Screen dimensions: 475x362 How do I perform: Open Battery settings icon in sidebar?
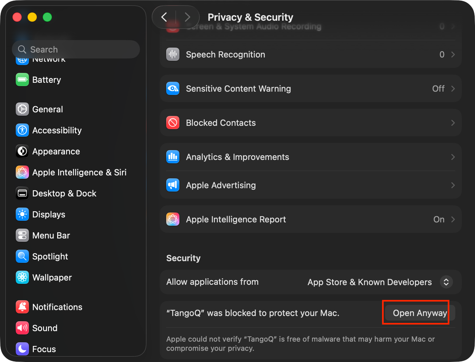point(22,79)
